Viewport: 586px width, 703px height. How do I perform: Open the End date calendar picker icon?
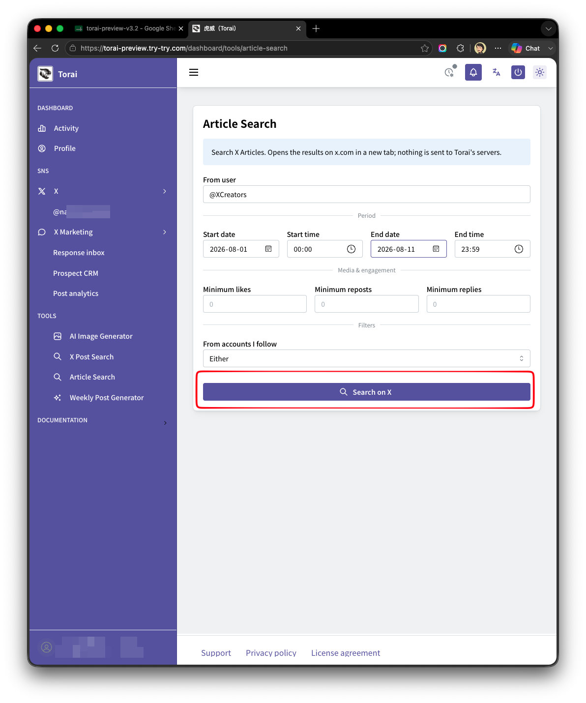tap(436, 249)
